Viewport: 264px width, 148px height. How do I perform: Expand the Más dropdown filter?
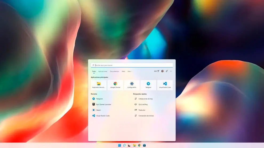pyautogui.click(x=130, y=71)
